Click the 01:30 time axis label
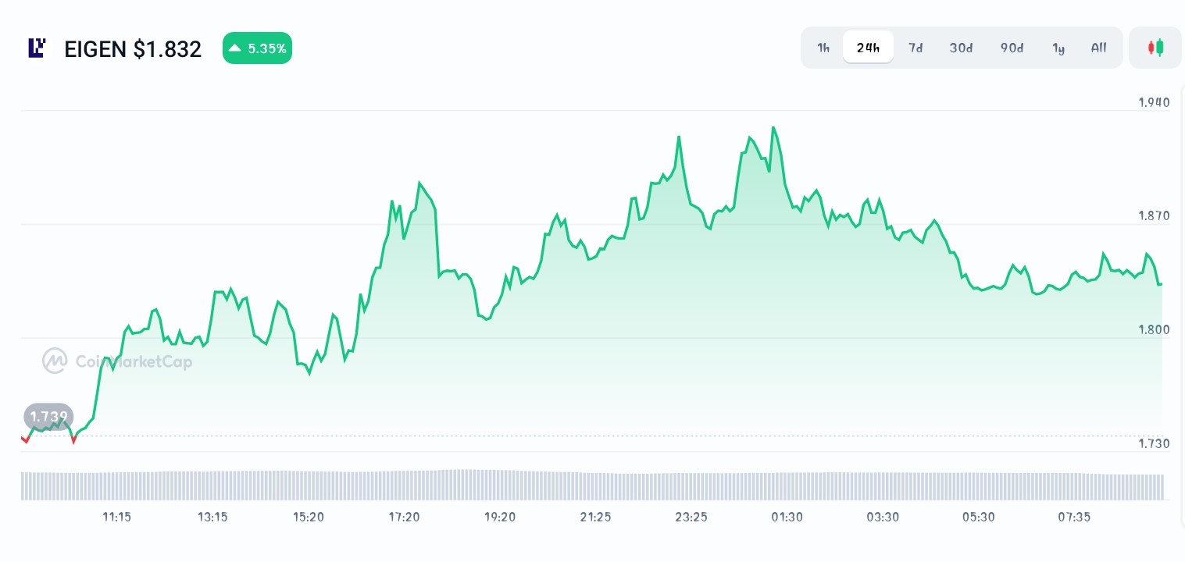This screenshot has height=562, width=1185. pos(787,517)
